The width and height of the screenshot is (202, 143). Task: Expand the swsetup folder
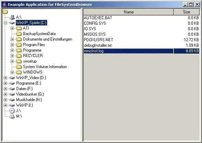tap(12, 61)
